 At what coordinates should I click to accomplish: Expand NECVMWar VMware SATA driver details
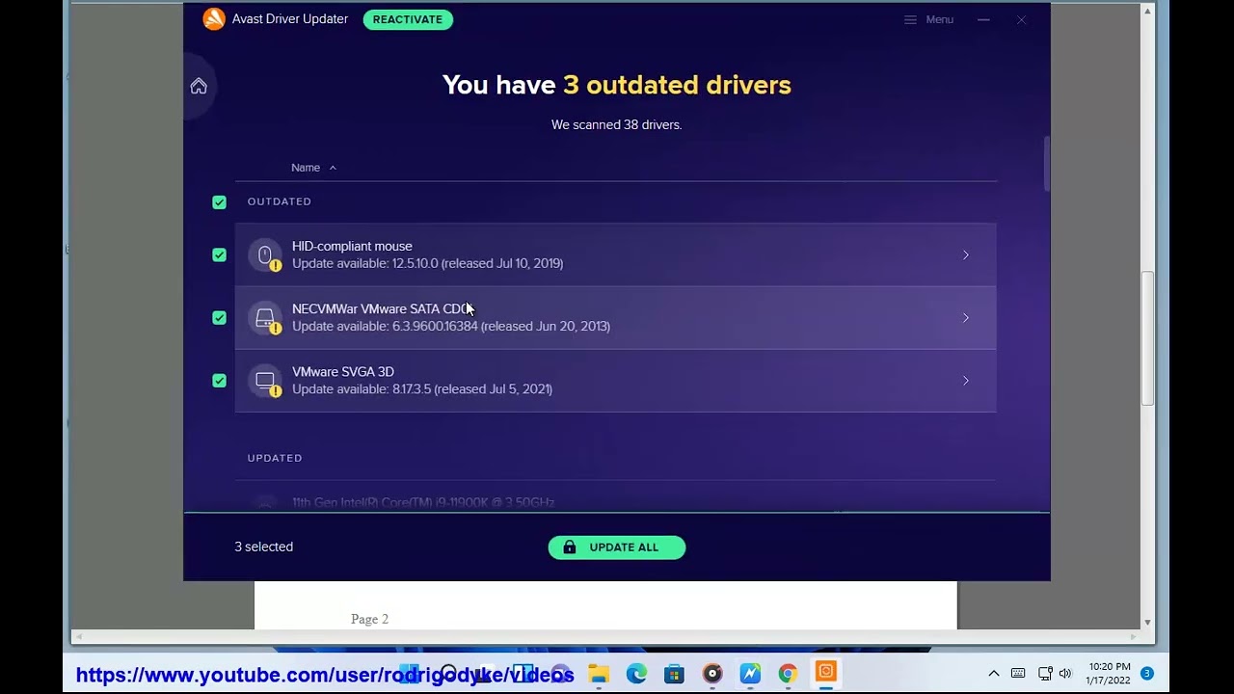click(965, 318)
